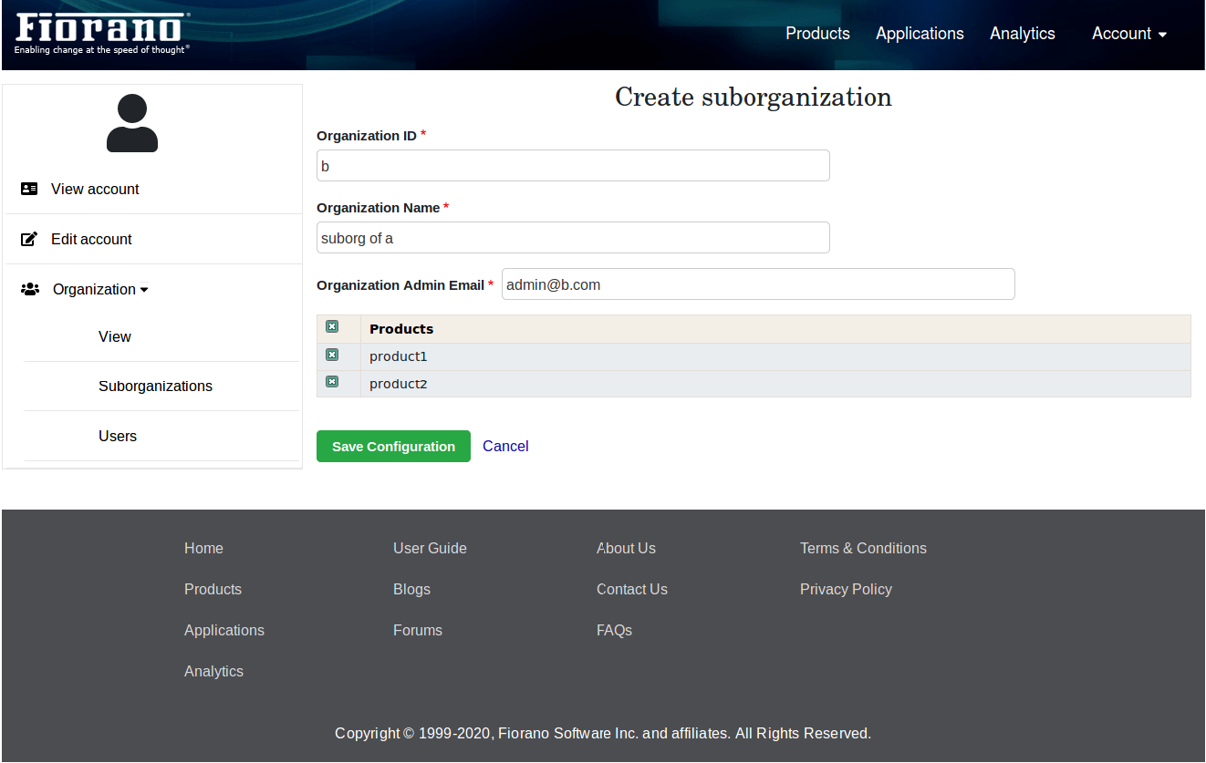Click the user avatar profile icon
Image resolution: width=1206 pixels, height=763 pixels.
132,123
